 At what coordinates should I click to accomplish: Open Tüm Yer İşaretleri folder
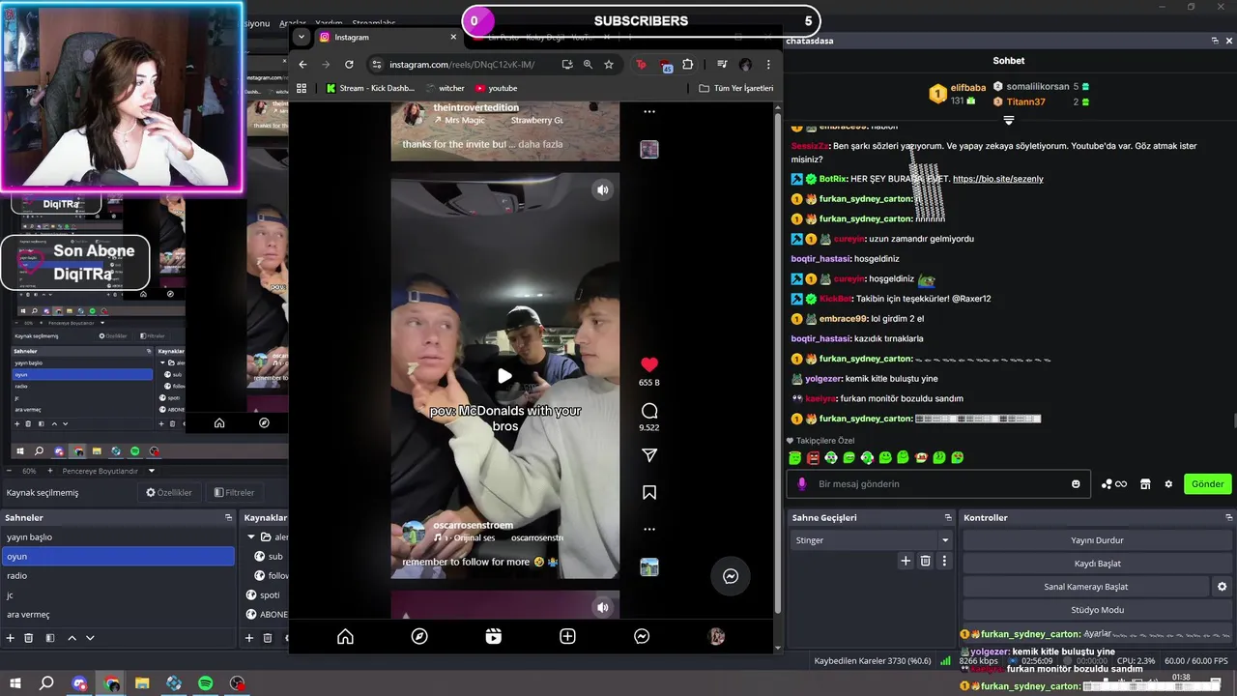(x=736, y=88)
